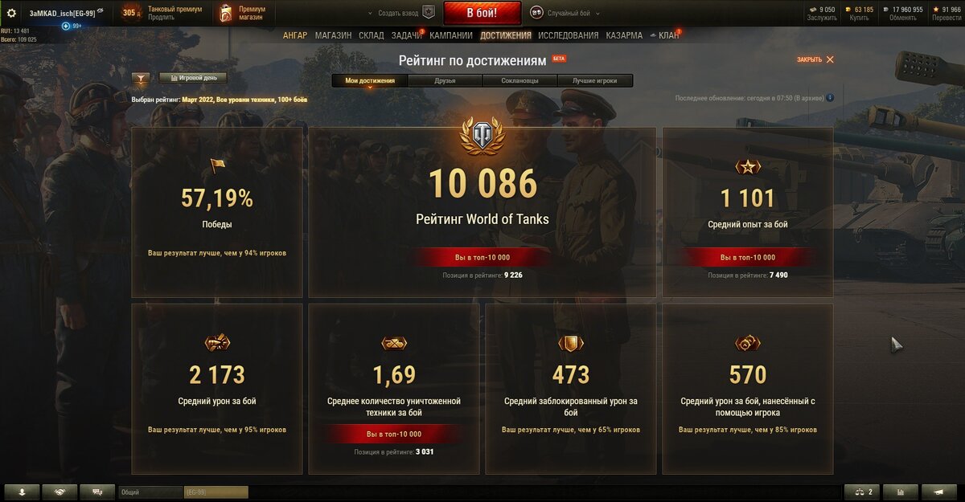
Task: Click the vehicle comparison scales icon
Action: (862, 492)
